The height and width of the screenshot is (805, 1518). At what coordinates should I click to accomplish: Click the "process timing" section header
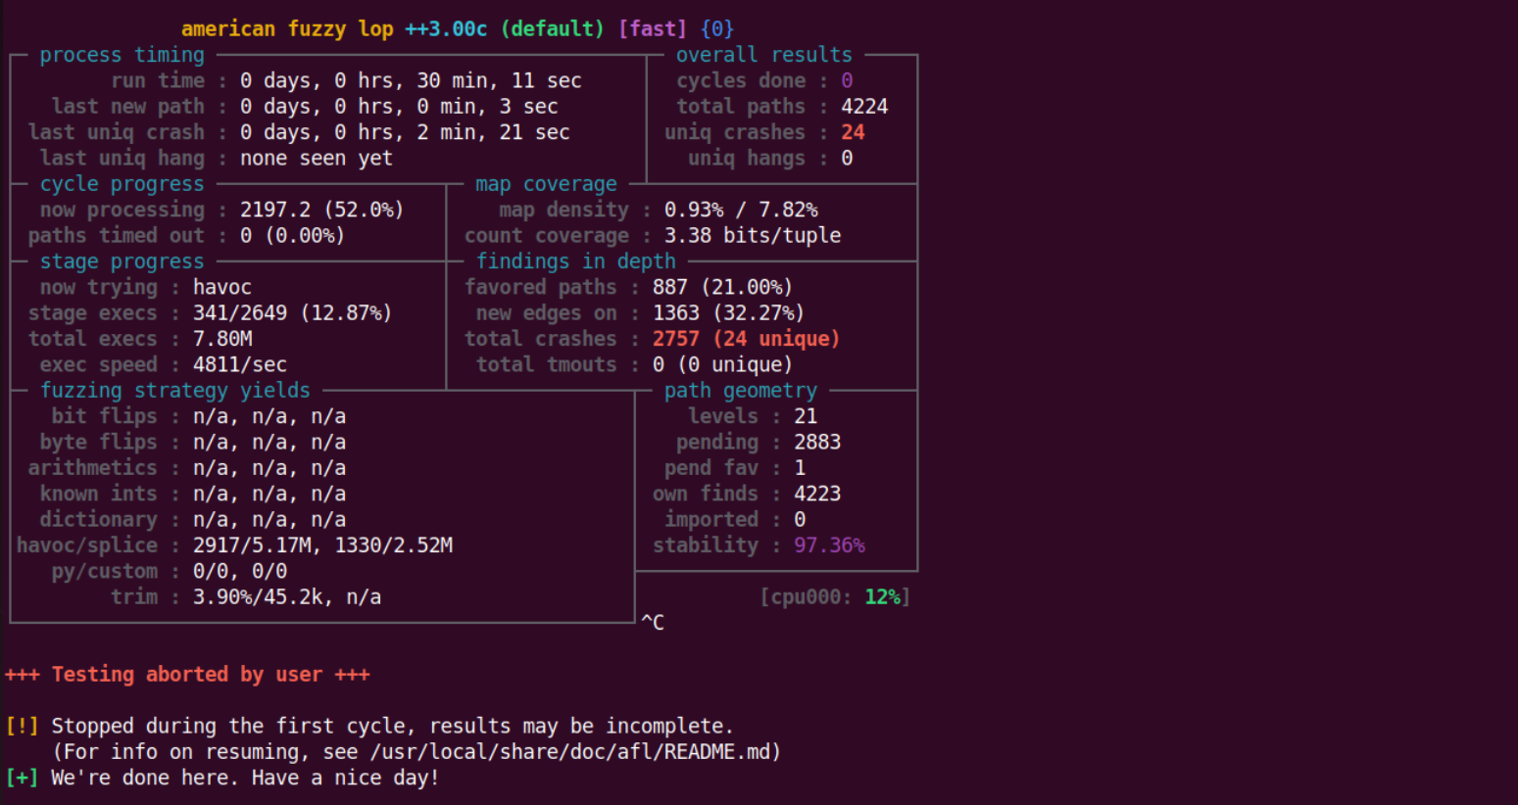tap(122, 55)
